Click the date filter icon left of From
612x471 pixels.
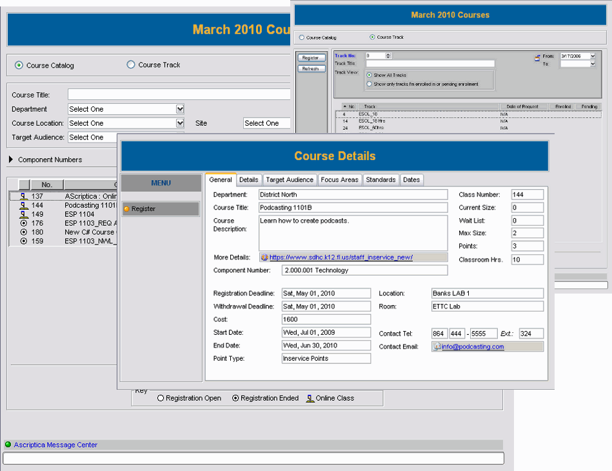pyautogui.click(x=537, y=58)
